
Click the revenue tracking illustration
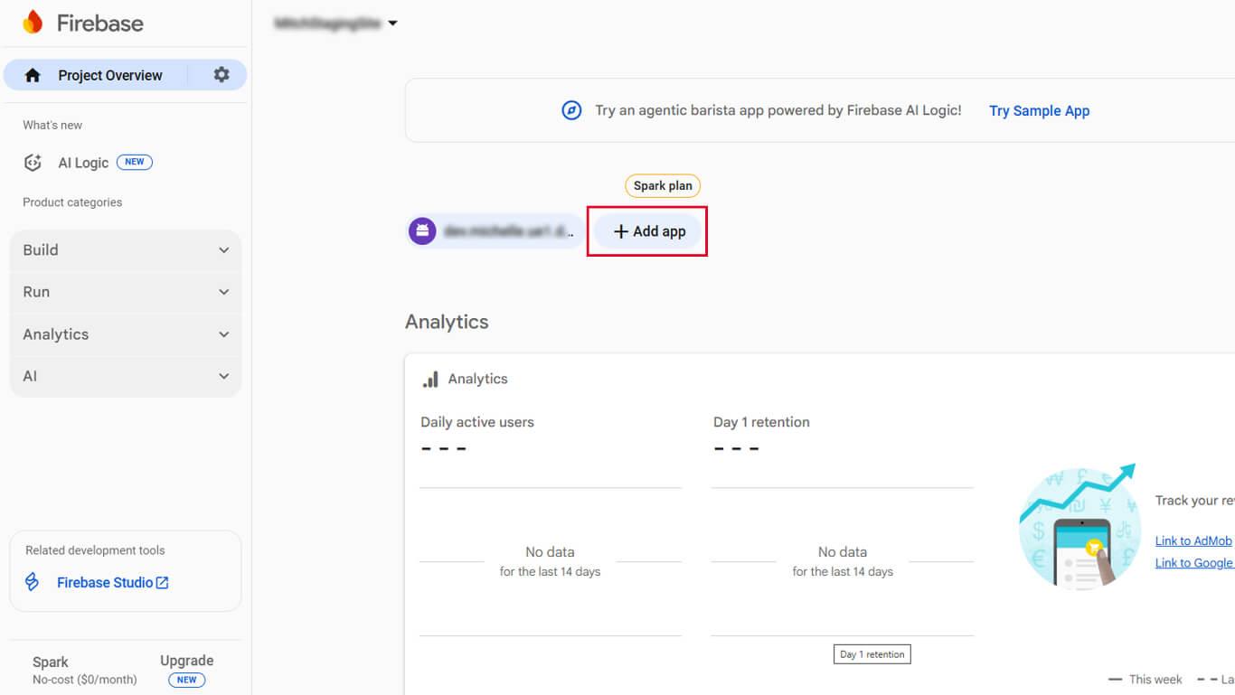click(1077, 528)
